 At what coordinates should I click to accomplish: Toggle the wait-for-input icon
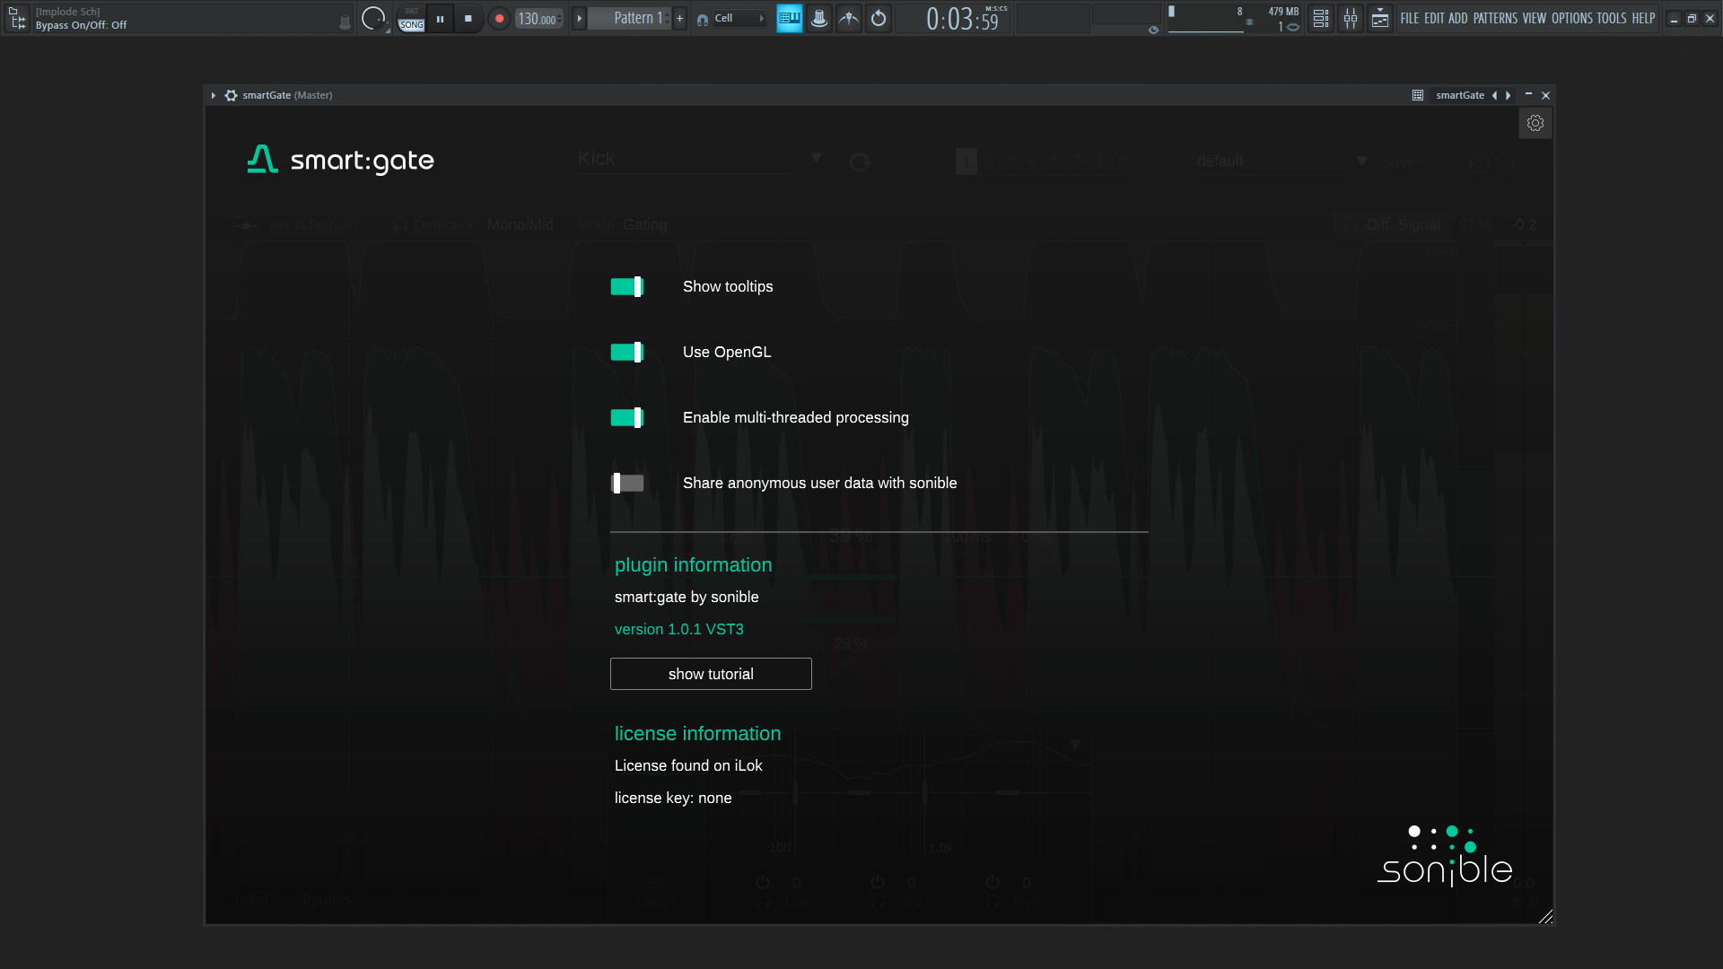pos(849,18)
